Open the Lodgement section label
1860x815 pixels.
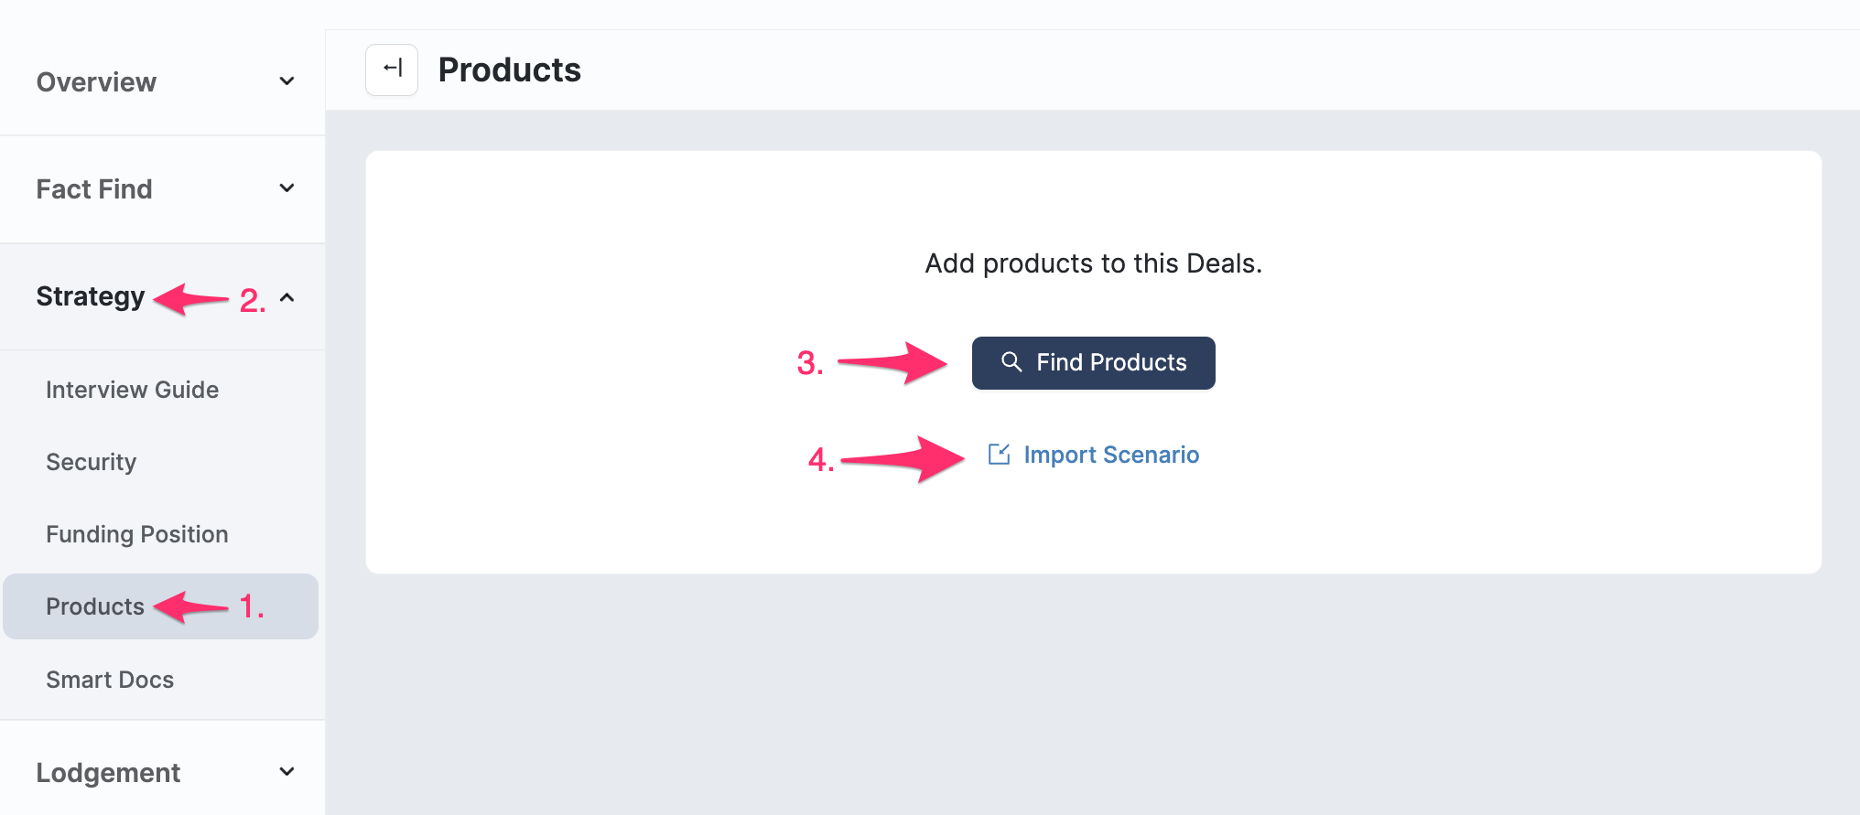[108, 773]
